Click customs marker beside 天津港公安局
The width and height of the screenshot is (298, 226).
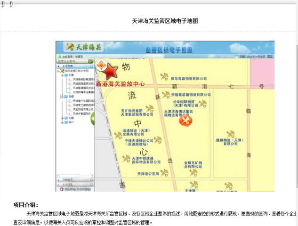pyautogui.click(x=164, y=173)
